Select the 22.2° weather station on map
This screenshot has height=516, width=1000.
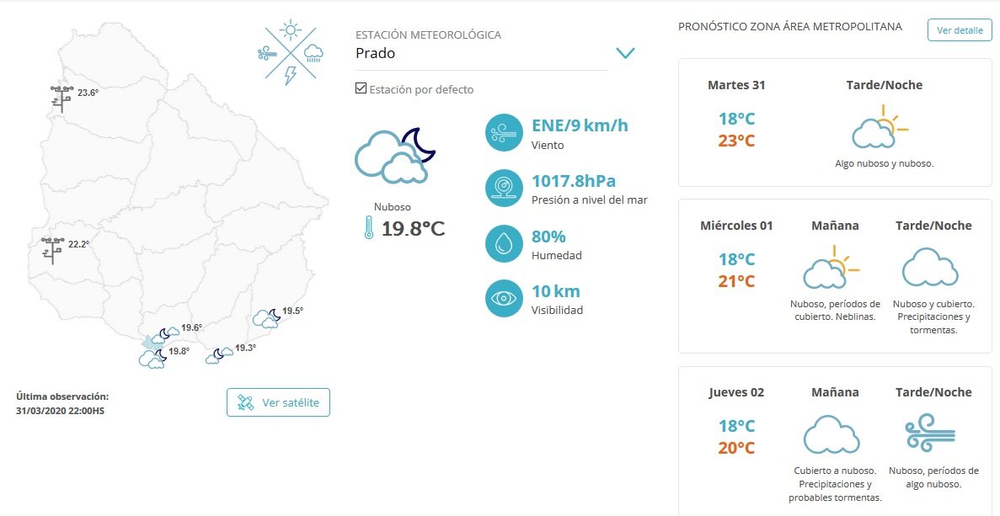(53, 250)
